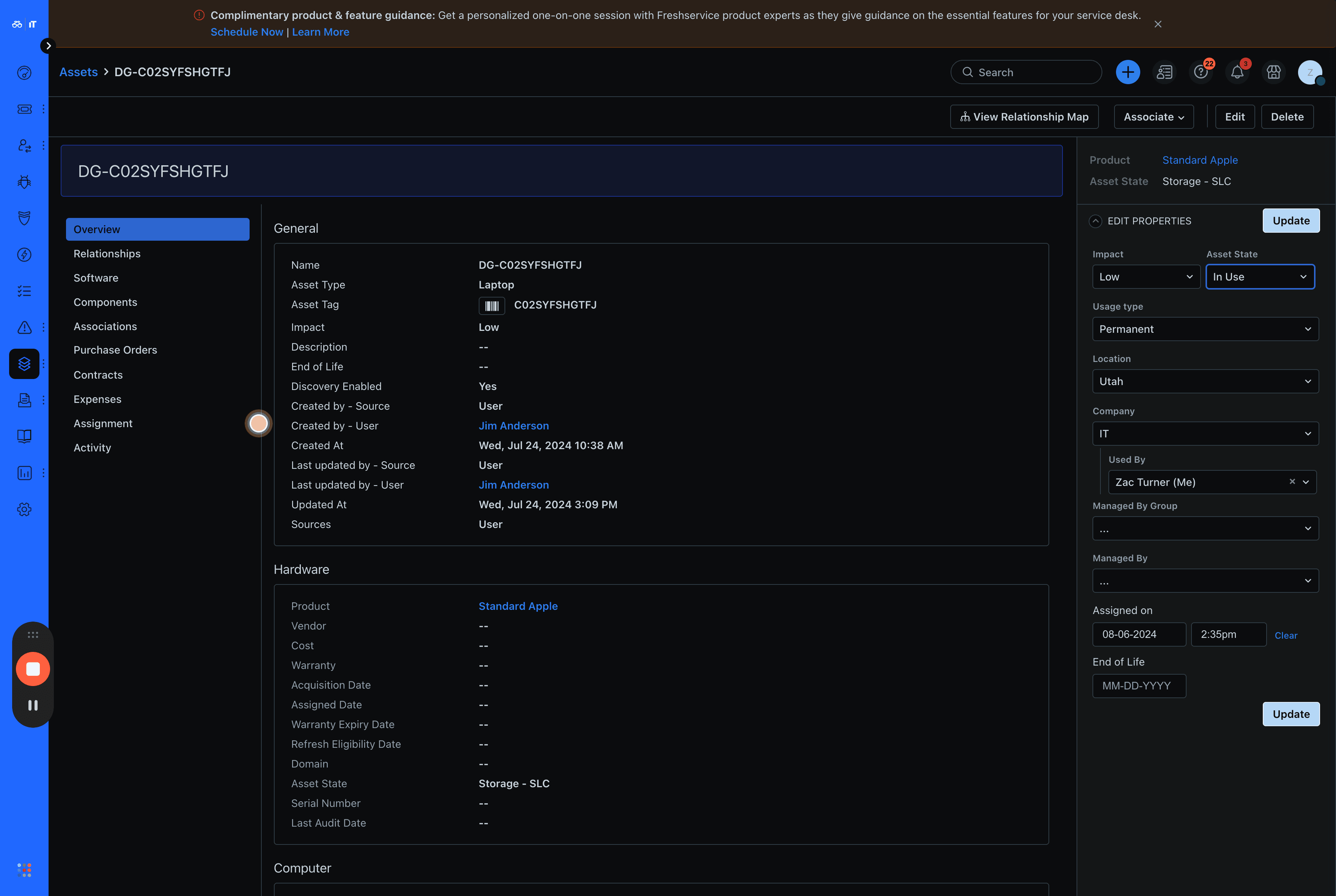Image resolution: width=1336 pixels, height=896 pixels.
Task: Click Learn More link in banner
Action: pos(320,32)
